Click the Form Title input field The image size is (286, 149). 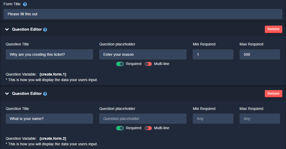tap(143, 14)
